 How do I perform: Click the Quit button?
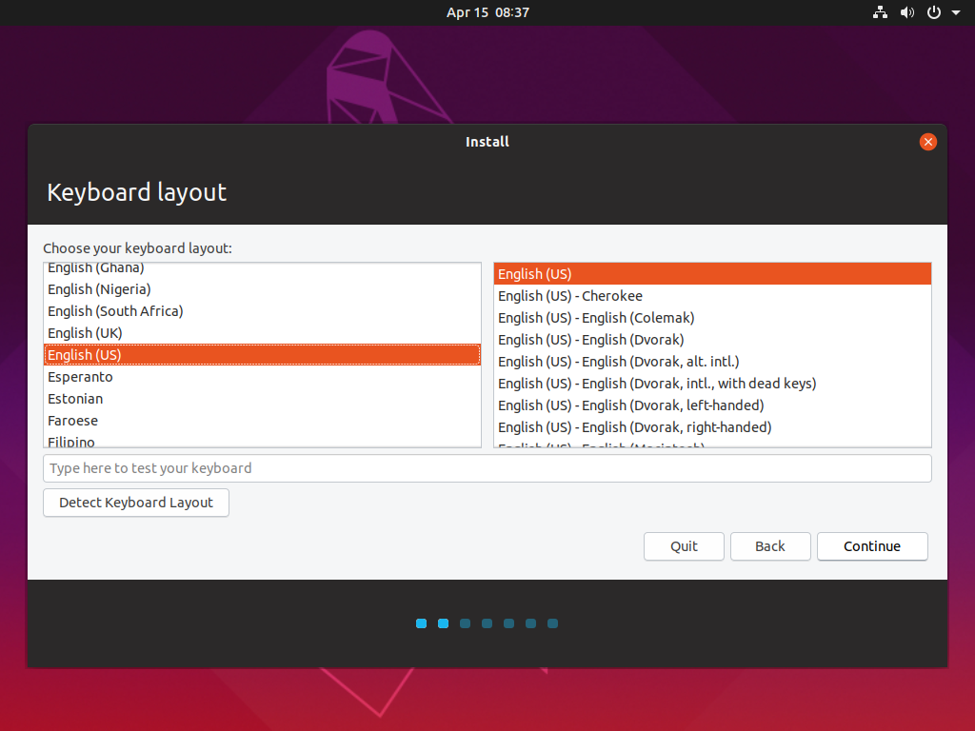coord(684,546)
